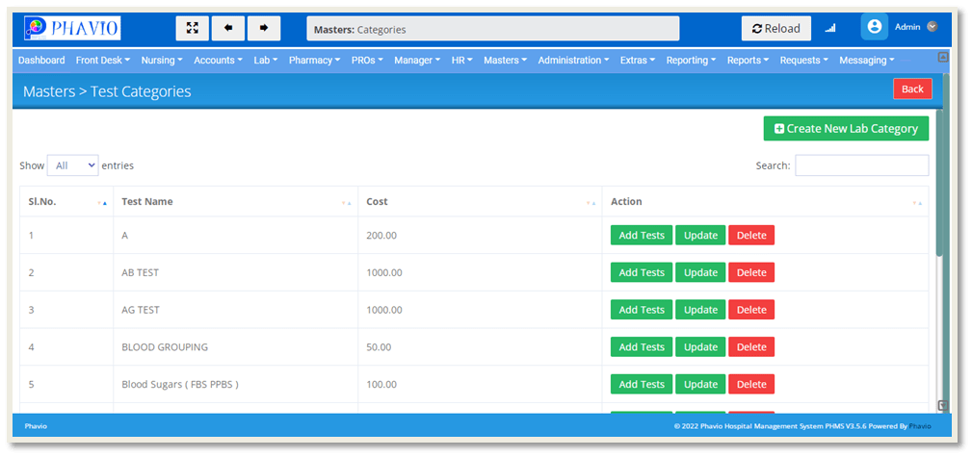Check the signal strength icon

[830, 29]
